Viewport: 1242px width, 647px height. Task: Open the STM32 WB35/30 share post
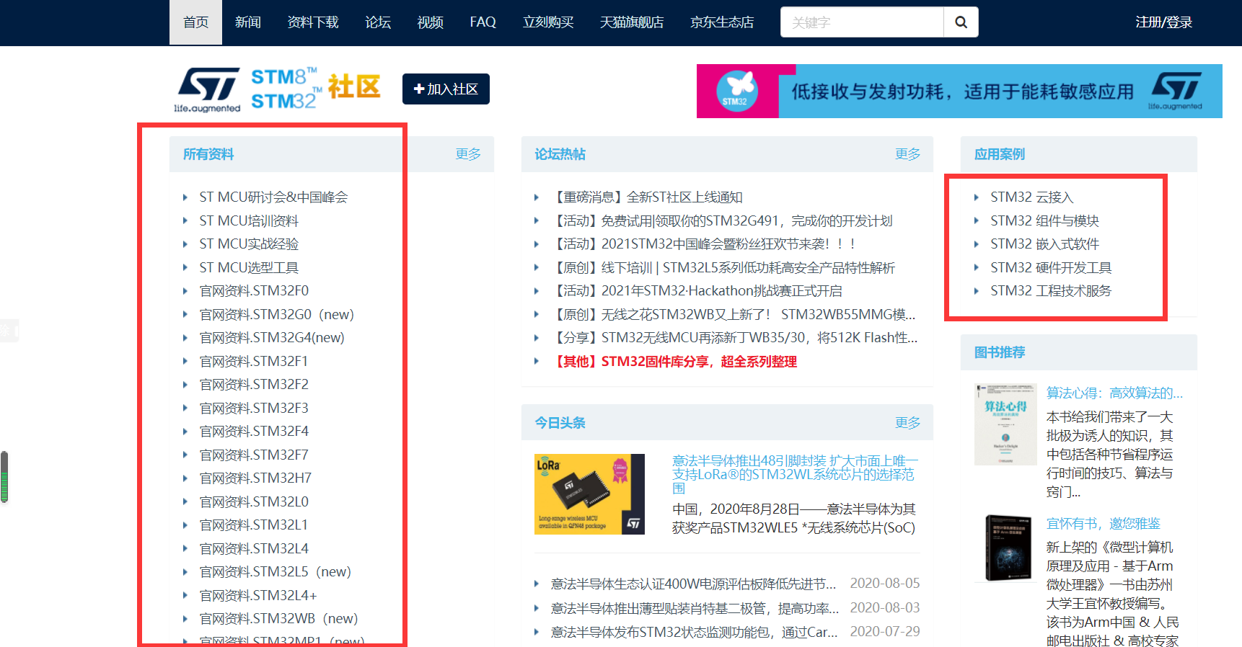click(x=734, y=338)
